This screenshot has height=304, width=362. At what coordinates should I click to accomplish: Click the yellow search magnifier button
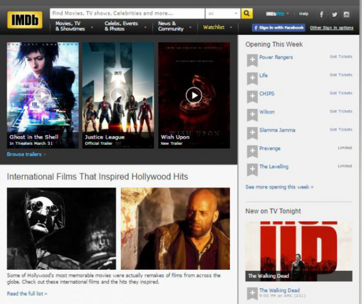click(x=247, y=14)
